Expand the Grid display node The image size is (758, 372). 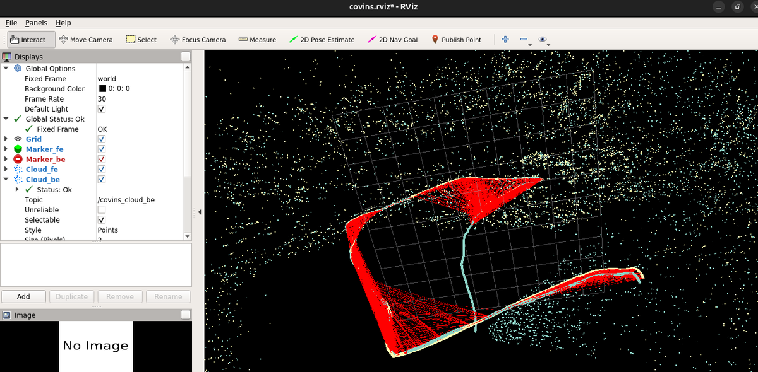[6, 139]
